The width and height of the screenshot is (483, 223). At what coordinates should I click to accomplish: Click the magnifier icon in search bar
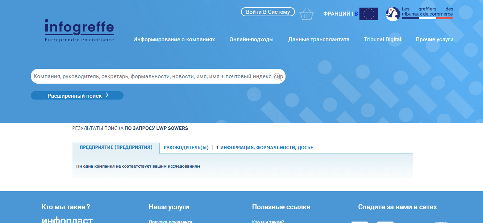click(278, 77)
